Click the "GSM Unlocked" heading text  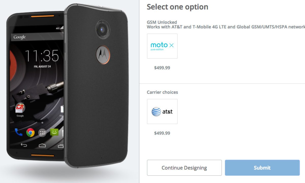(162, 22)
